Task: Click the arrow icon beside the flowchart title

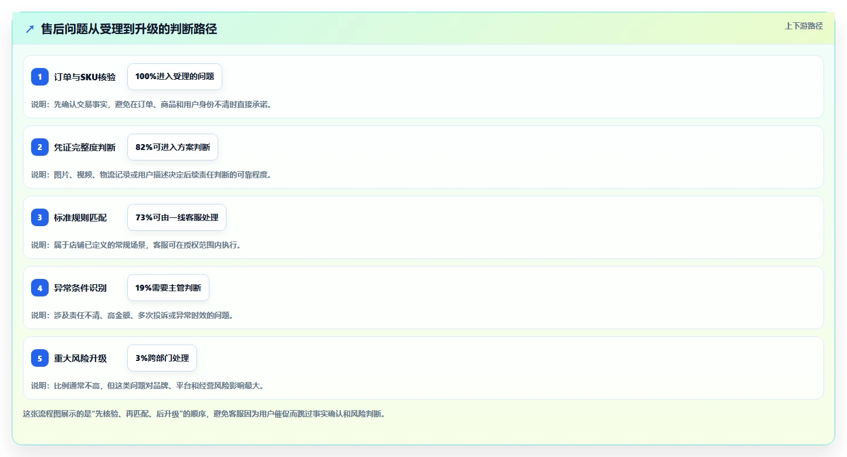Action: 30,29
